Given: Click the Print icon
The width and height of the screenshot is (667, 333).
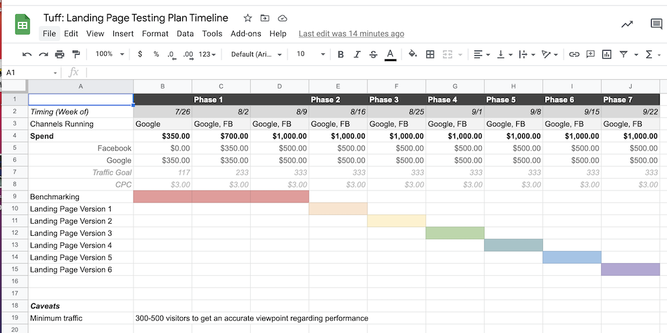Looking at the screenshot, I should click(59, 55).
